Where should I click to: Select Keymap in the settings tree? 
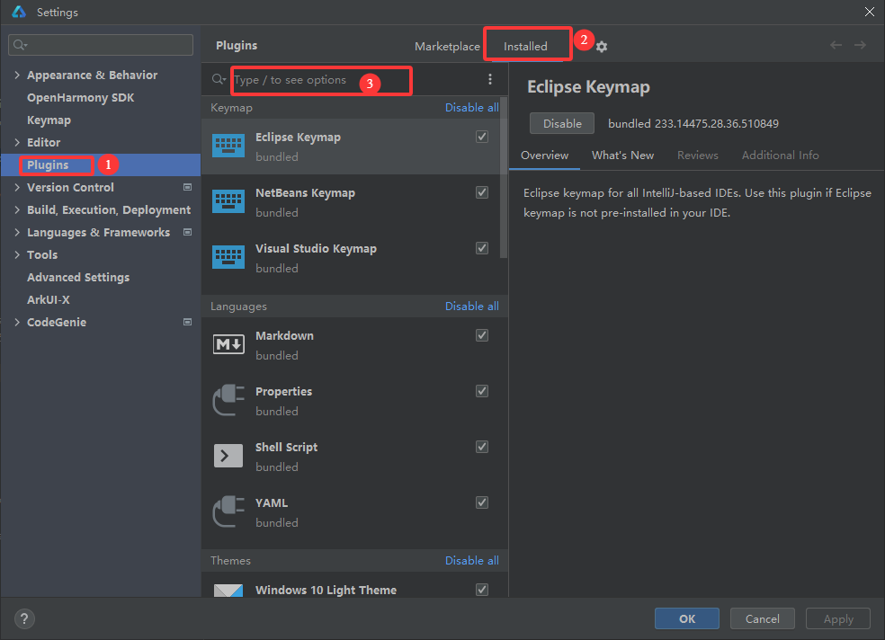coord(49,120)
